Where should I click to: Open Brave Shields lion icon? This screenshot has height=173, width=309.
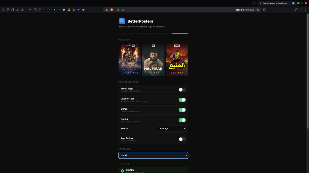point(112,10)
